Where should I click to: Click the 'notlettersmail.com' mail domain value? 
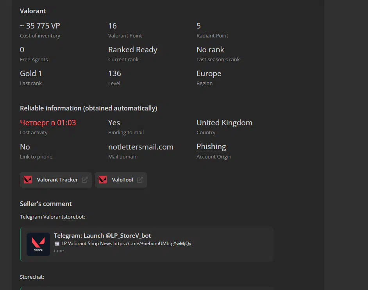(x=141, y=147)
